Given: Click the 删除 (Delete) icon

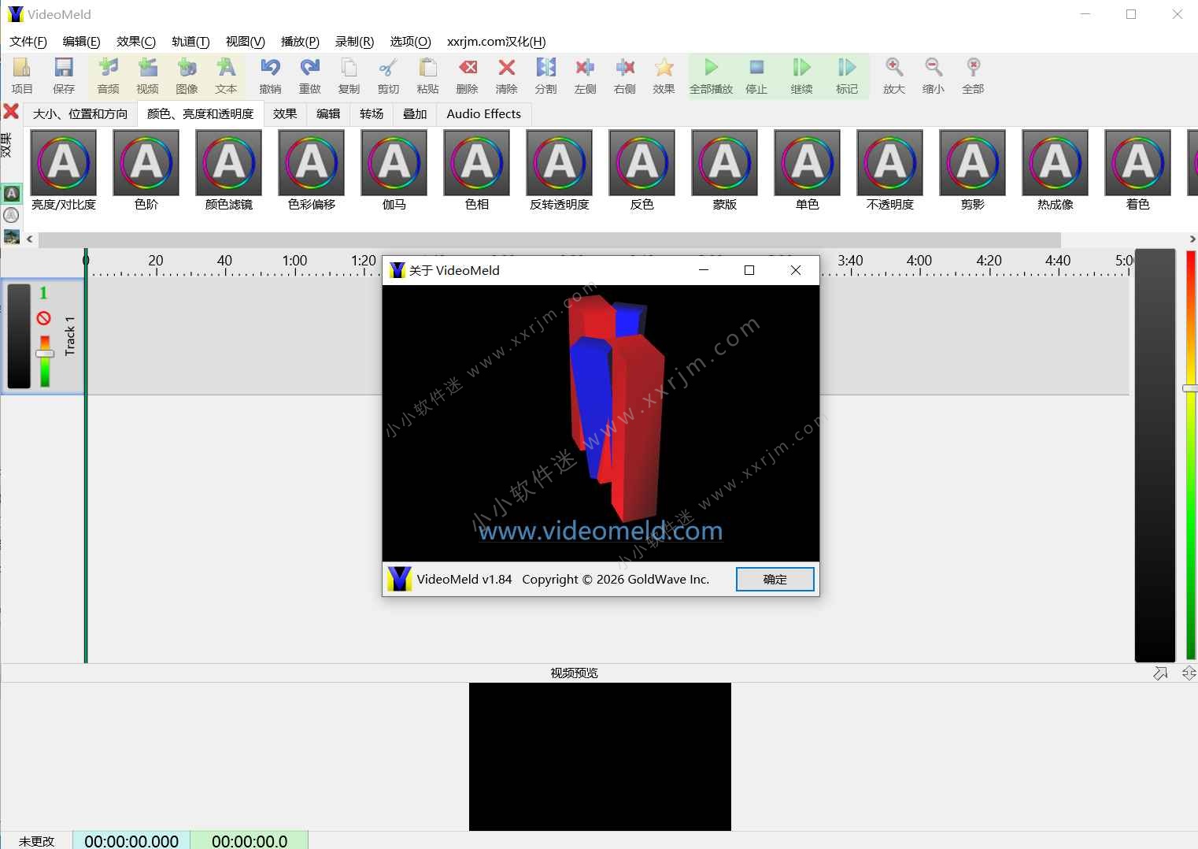Looking at the screenshot, I should pos(468,76).
